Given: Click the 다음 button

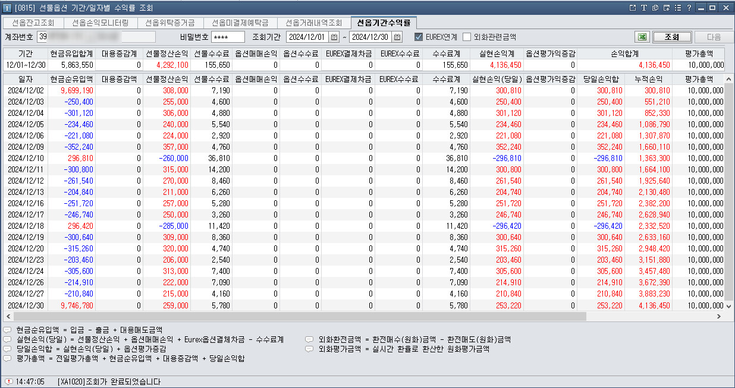Looking at the screenshot, I should pos(714,37).
